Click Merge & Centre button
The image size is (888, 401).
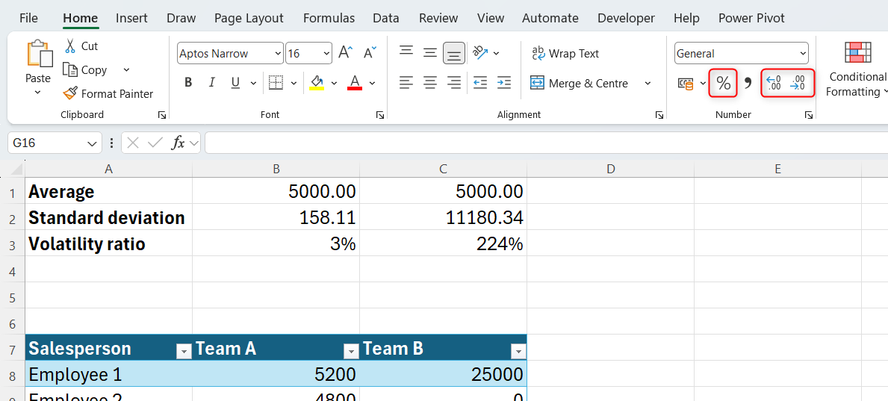580,83
